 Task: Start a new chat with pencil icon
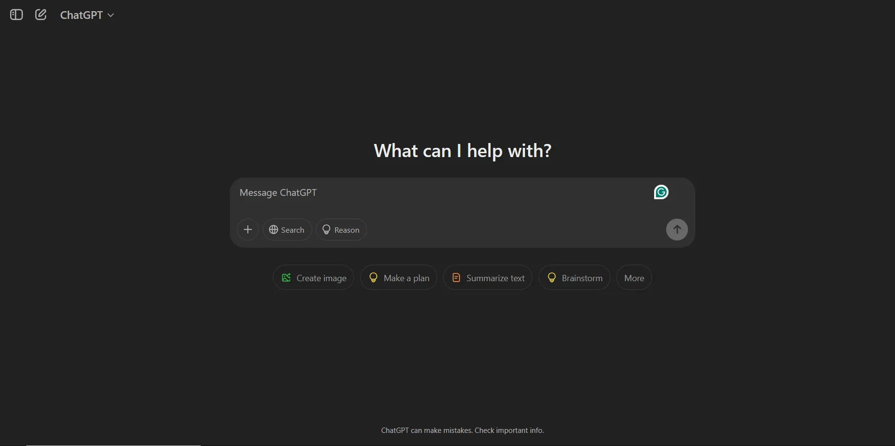41,15
